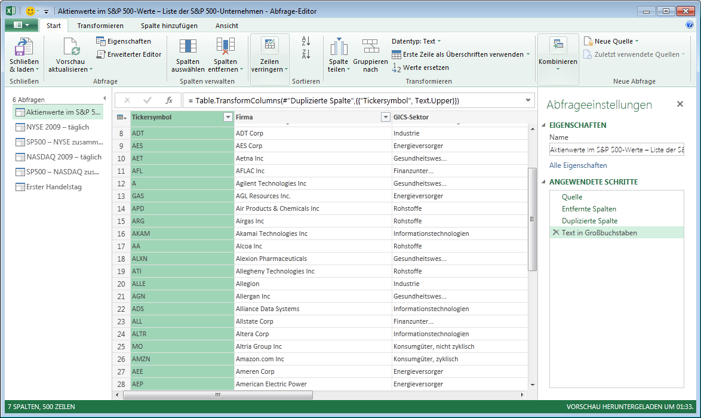Select query NYSE 2009 – täglich

point(58,127)
